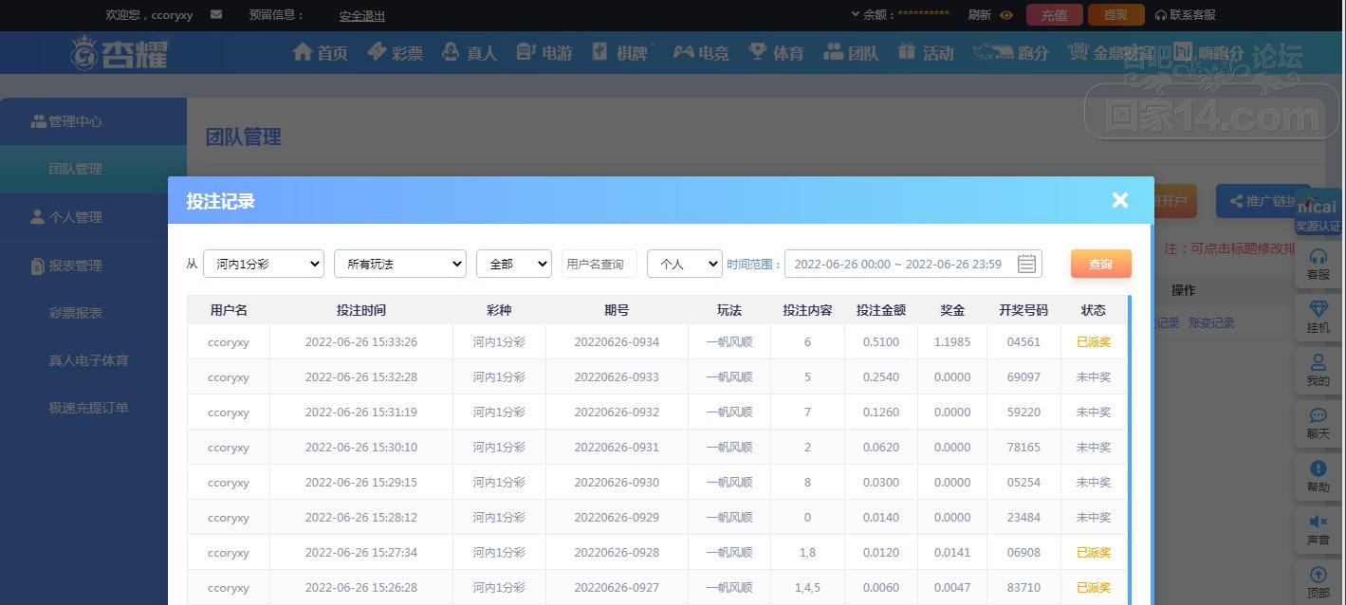Click the 安全退出 logout link
The height and width of the screenshot is (605, 1346).
click(362, 15)
